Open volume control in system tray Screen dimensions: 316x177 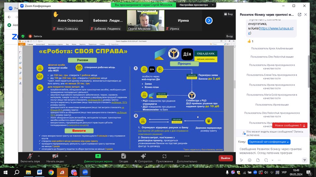(266, 172)
